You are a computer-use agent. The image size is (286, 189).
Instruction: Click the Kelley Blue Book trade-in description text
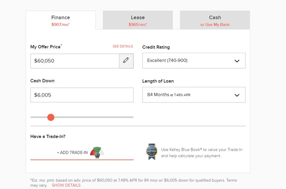(201, 153)
